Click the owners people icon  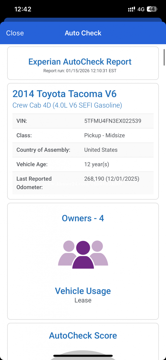point(83,255)
